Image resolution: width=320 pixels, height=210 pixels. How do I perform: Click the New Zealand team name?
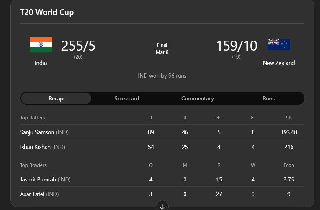coord(279,63)
